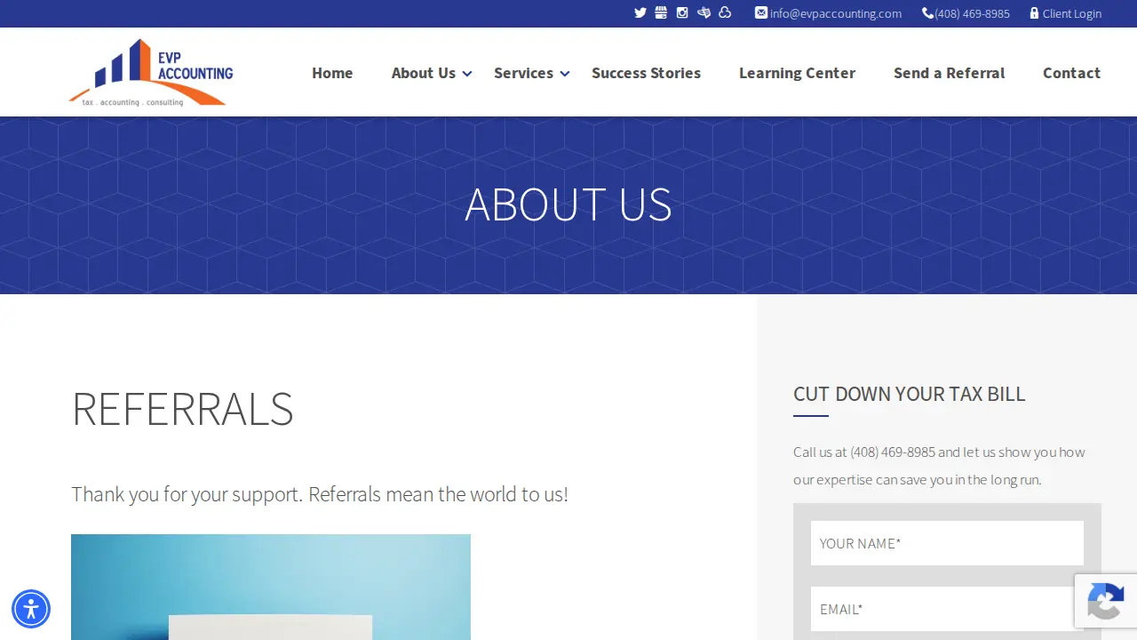1137x640 pixels.
Task: Open the Send a Referral page
Action: [x=949, y=73]
